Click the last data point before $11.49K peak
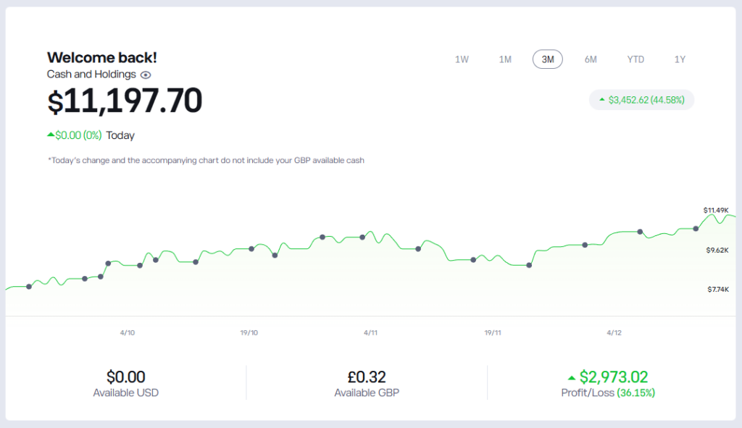This screenshot has width=742, height=428. (696, 228)
